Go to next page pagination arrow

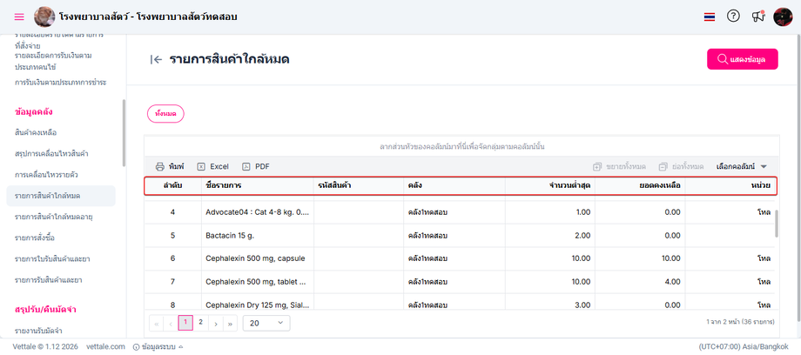216,324
